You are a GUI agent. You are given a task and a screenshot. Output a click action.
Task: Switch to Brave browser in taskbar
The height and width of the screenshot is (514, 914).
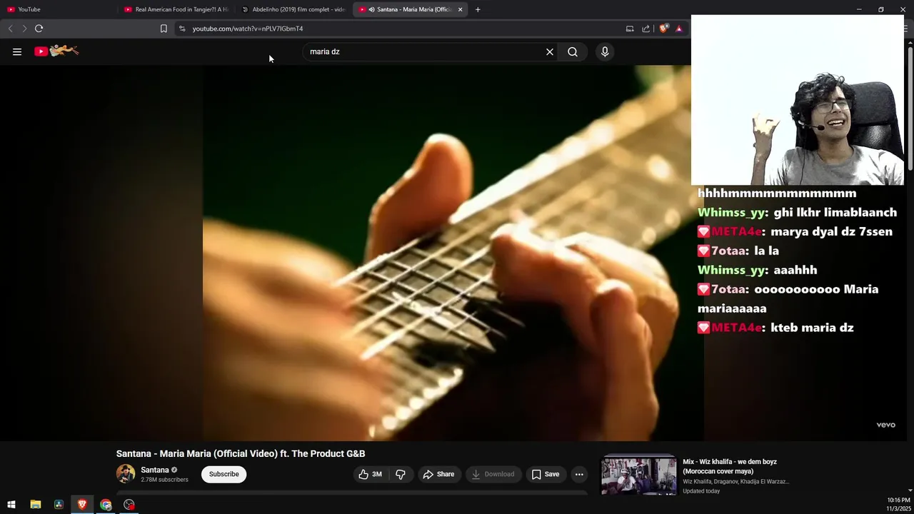point(82,505)
